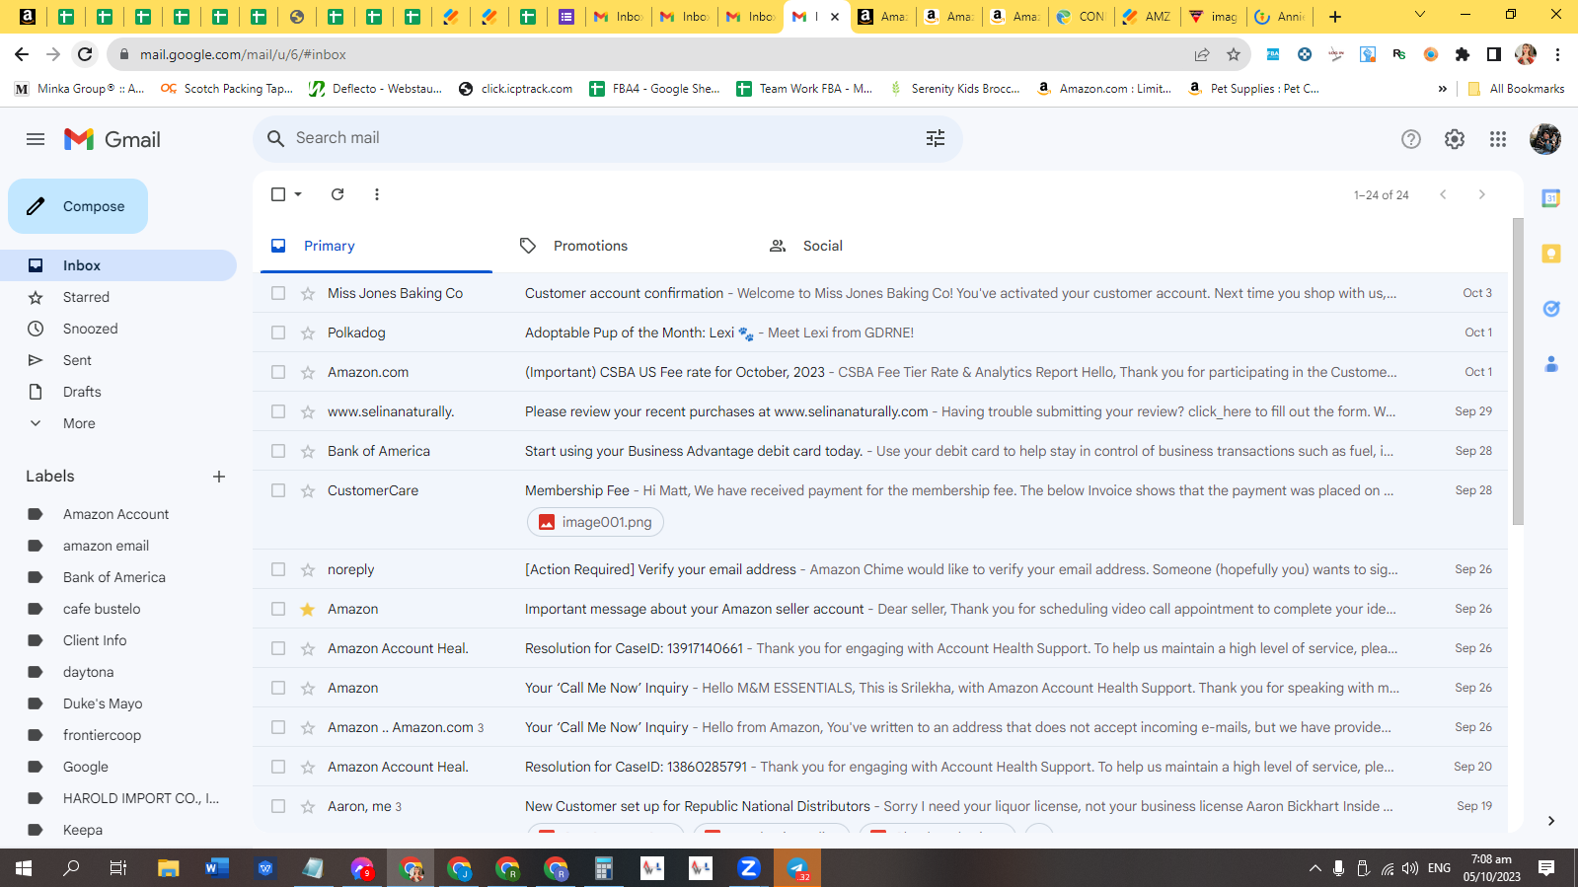Star the www.selinanaturally email

[308, 411]
